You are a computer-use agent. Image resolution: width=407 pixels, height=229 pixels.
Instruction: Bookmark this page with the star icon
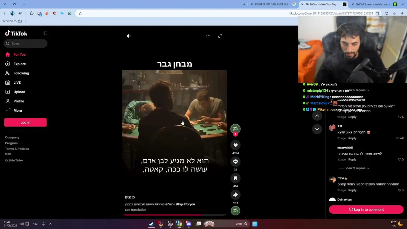(80, 13)
